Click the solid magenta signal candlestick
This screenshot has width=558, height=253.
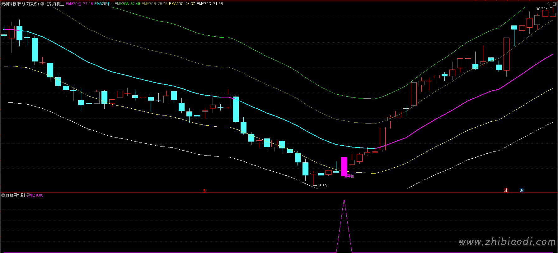point(344,166)
